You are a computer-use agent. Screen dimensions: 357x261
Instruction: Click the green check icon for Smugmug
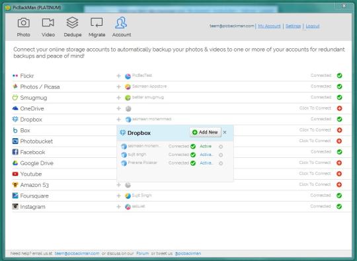tap(339, 97)
